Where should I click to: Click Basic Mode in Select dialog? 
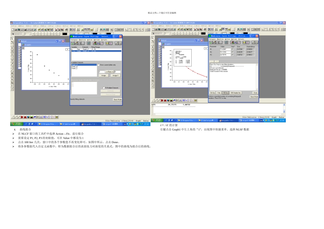[x=117, y=100]
